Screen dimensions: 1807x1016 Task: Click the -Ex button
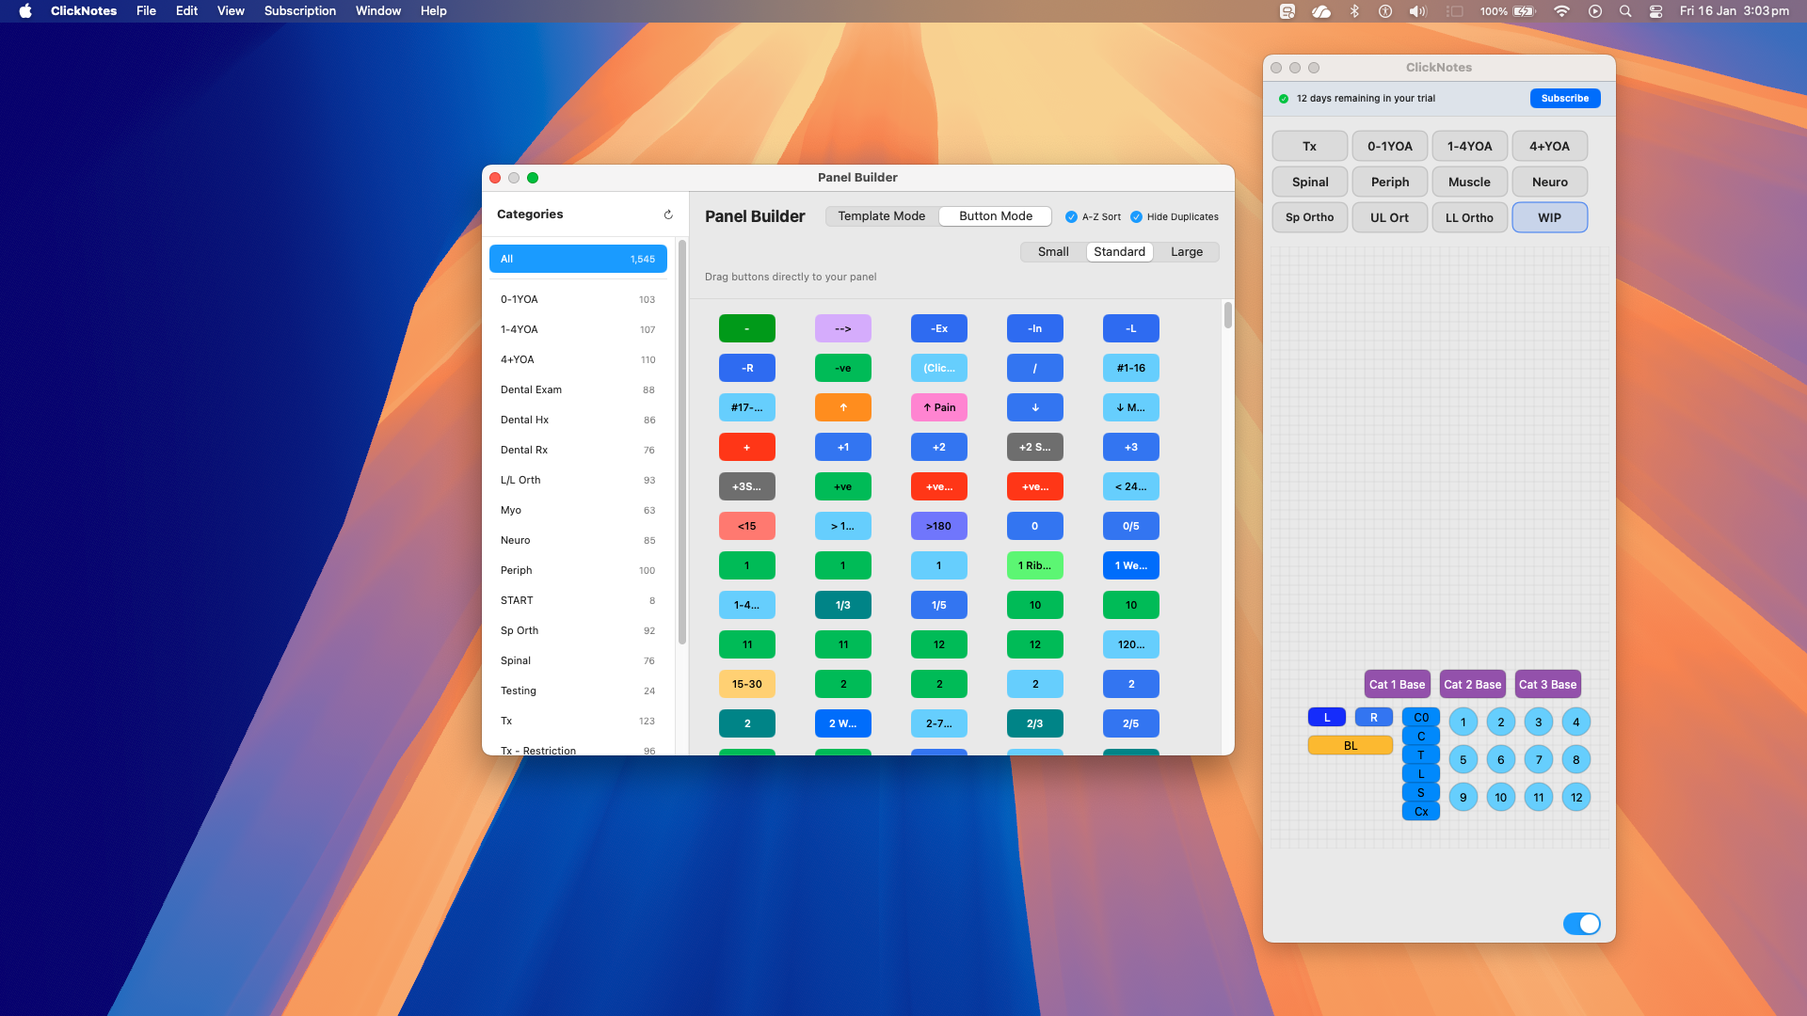(x=939, y=328)
